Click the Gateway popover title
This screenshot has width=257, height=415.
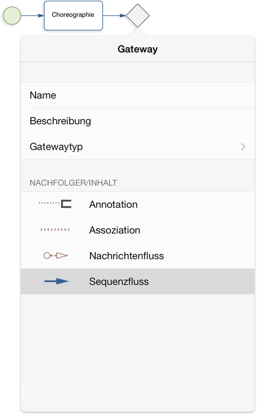coord(137,49)
